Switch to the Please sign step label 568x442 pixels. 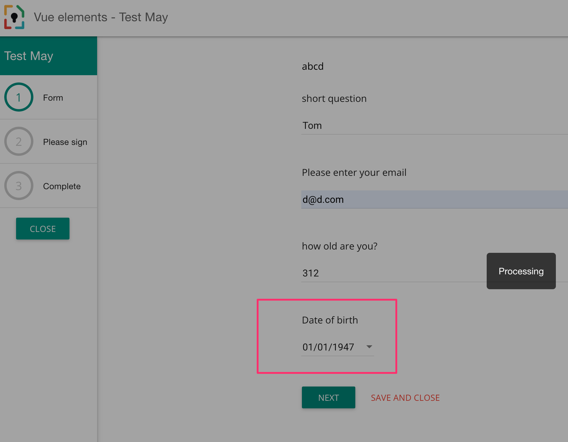click(x=65, y=142)
